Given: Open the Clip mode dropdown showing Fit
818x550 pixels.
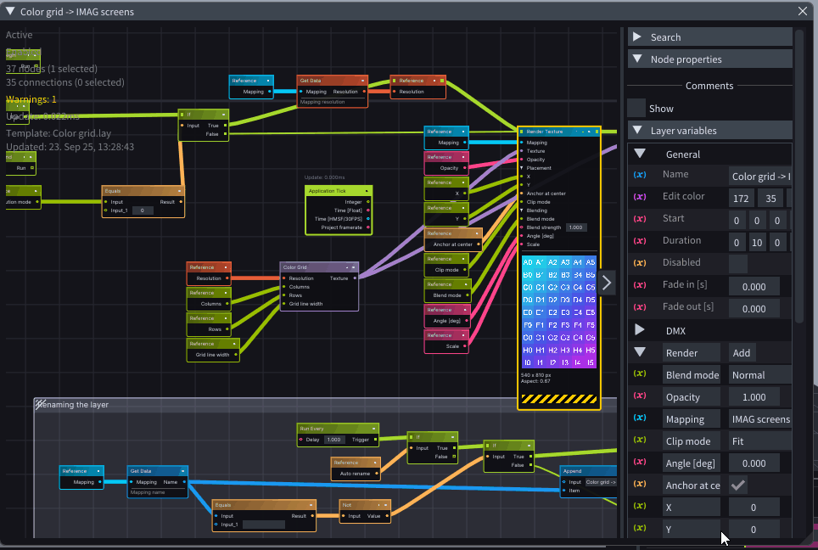Looking at the screenshot, I should point(759,441).
